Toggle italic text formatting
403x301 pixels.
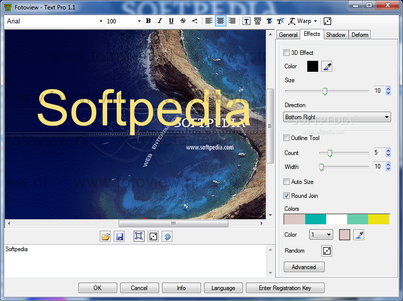160,21
